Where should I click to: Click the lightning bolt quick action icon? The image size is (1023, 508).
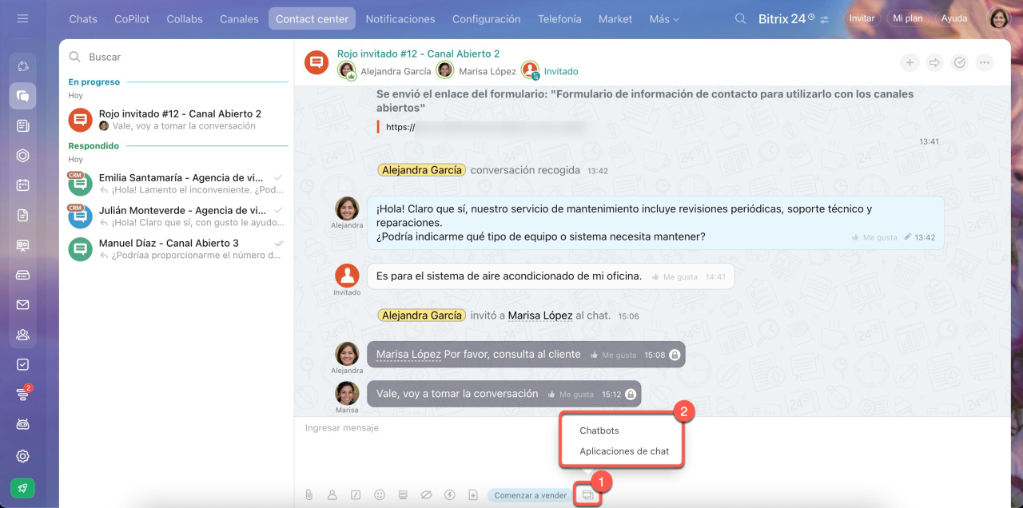point(450,495)
